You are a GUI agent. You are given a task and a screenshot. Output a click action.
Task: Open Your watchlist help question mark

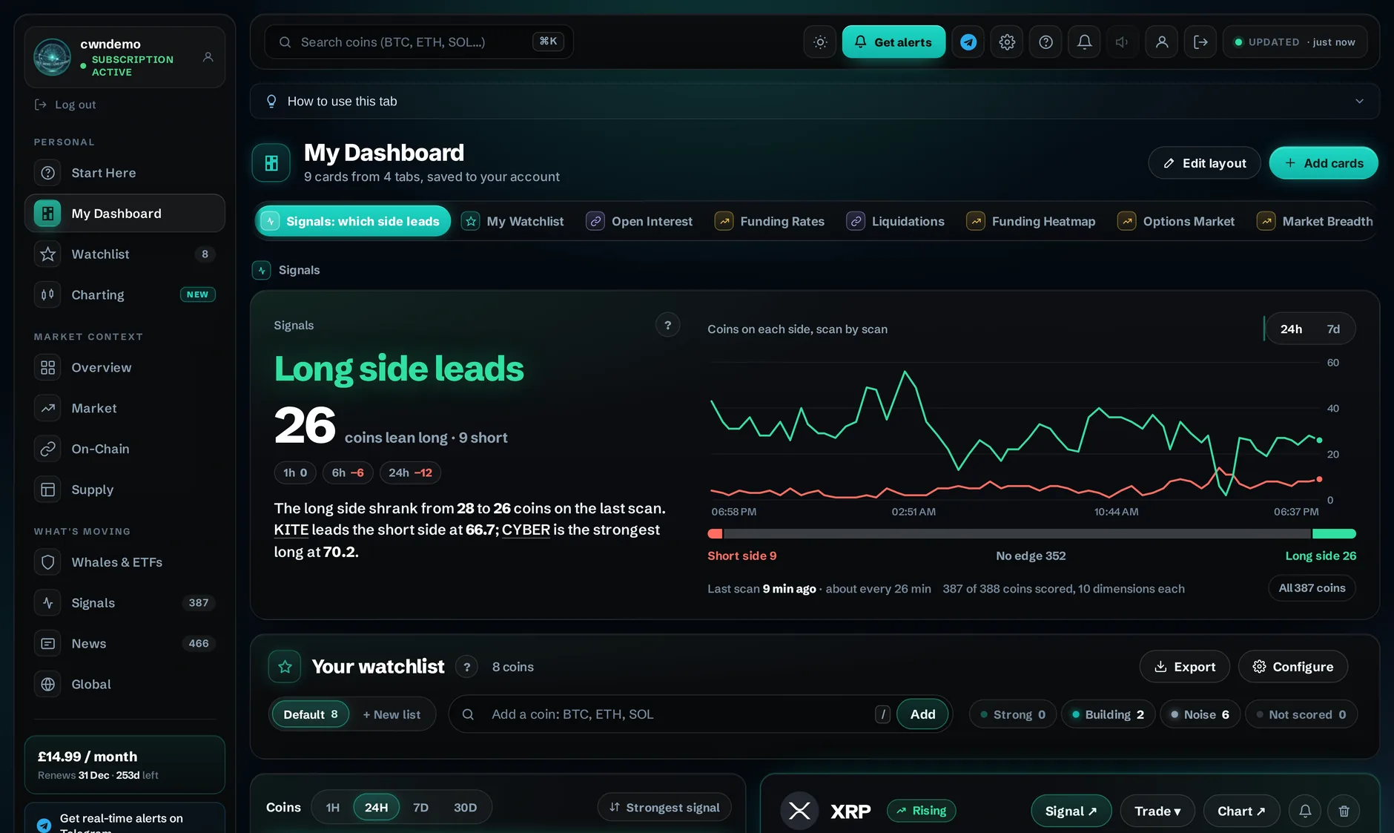tap(466, 667)
